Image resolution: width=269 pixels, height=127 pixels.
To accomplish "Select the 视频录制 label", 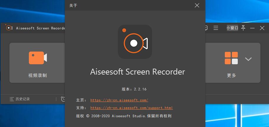I will (x=38, y=75).
